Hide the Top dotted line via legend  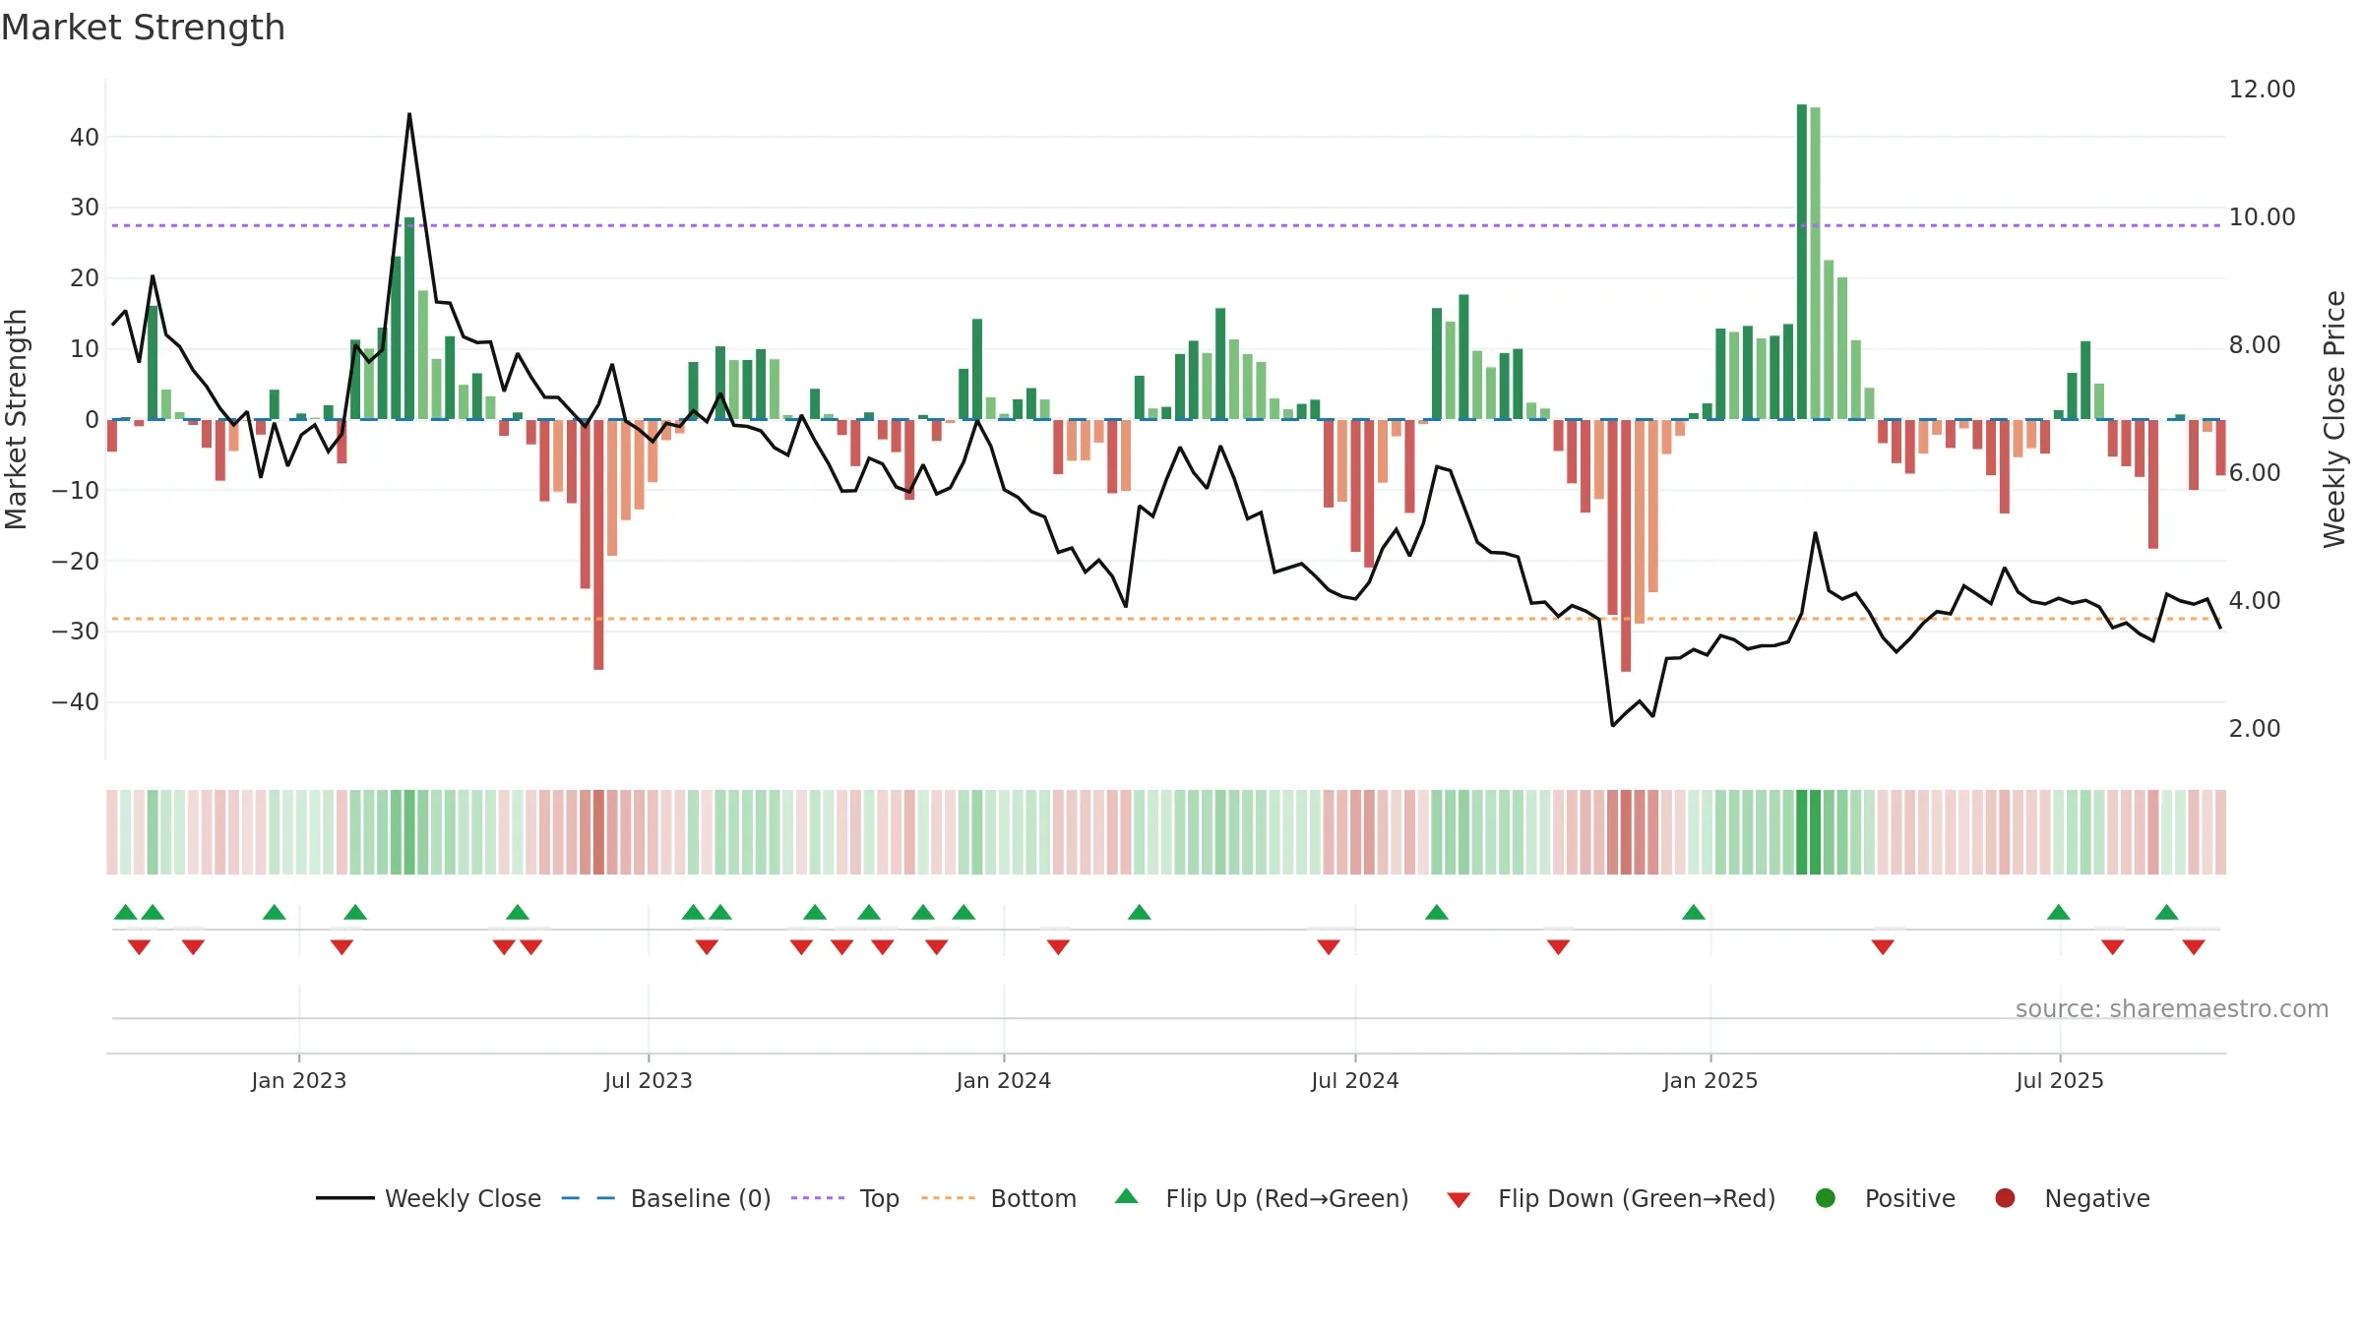click(844, 1198)
